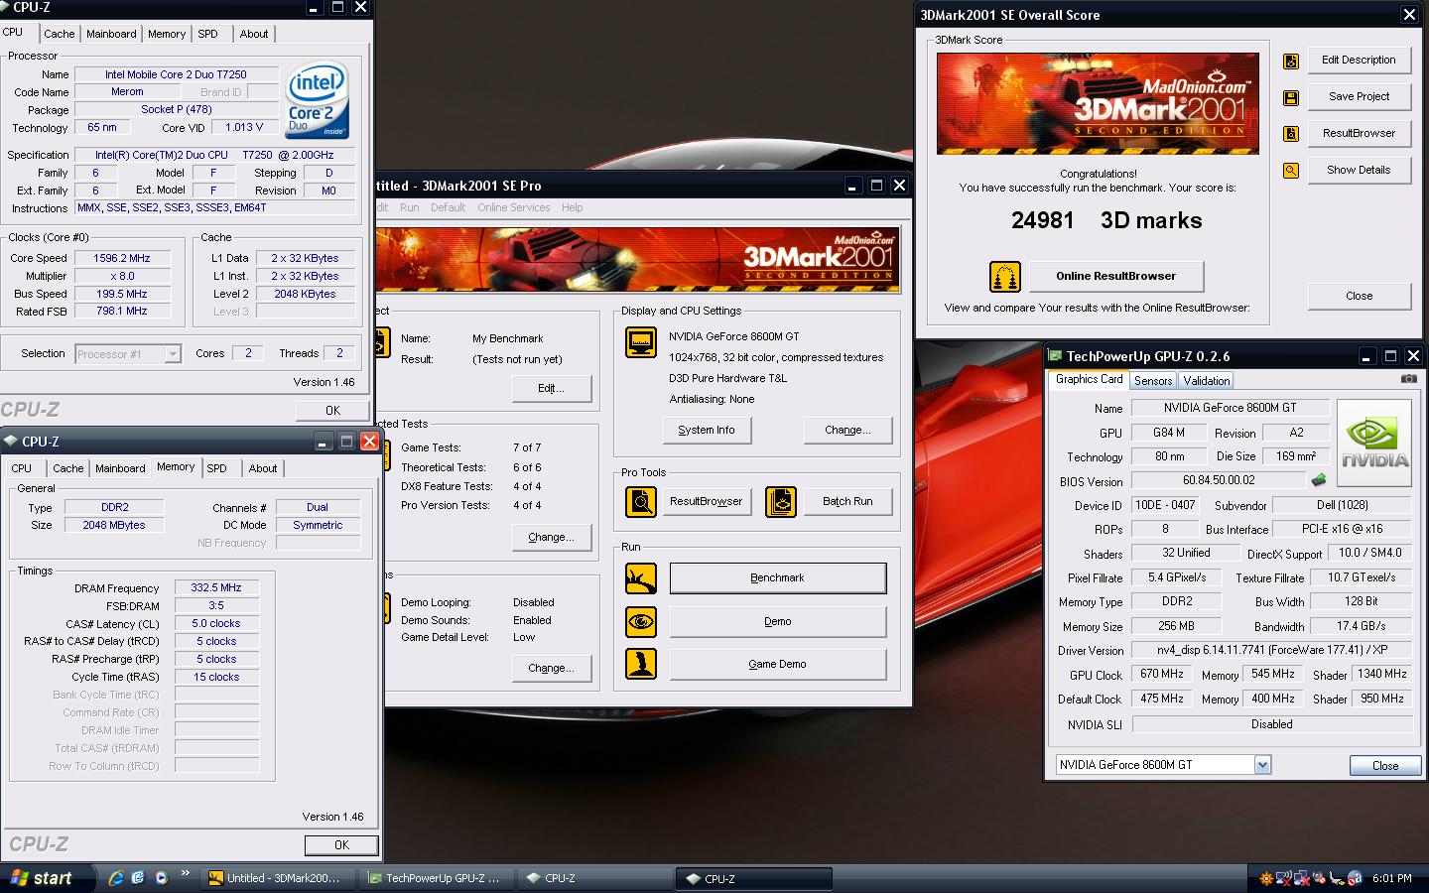Click the Edit button for benchmark name
This screenshot has width=1429, height=893.
[x=552, y=389]
